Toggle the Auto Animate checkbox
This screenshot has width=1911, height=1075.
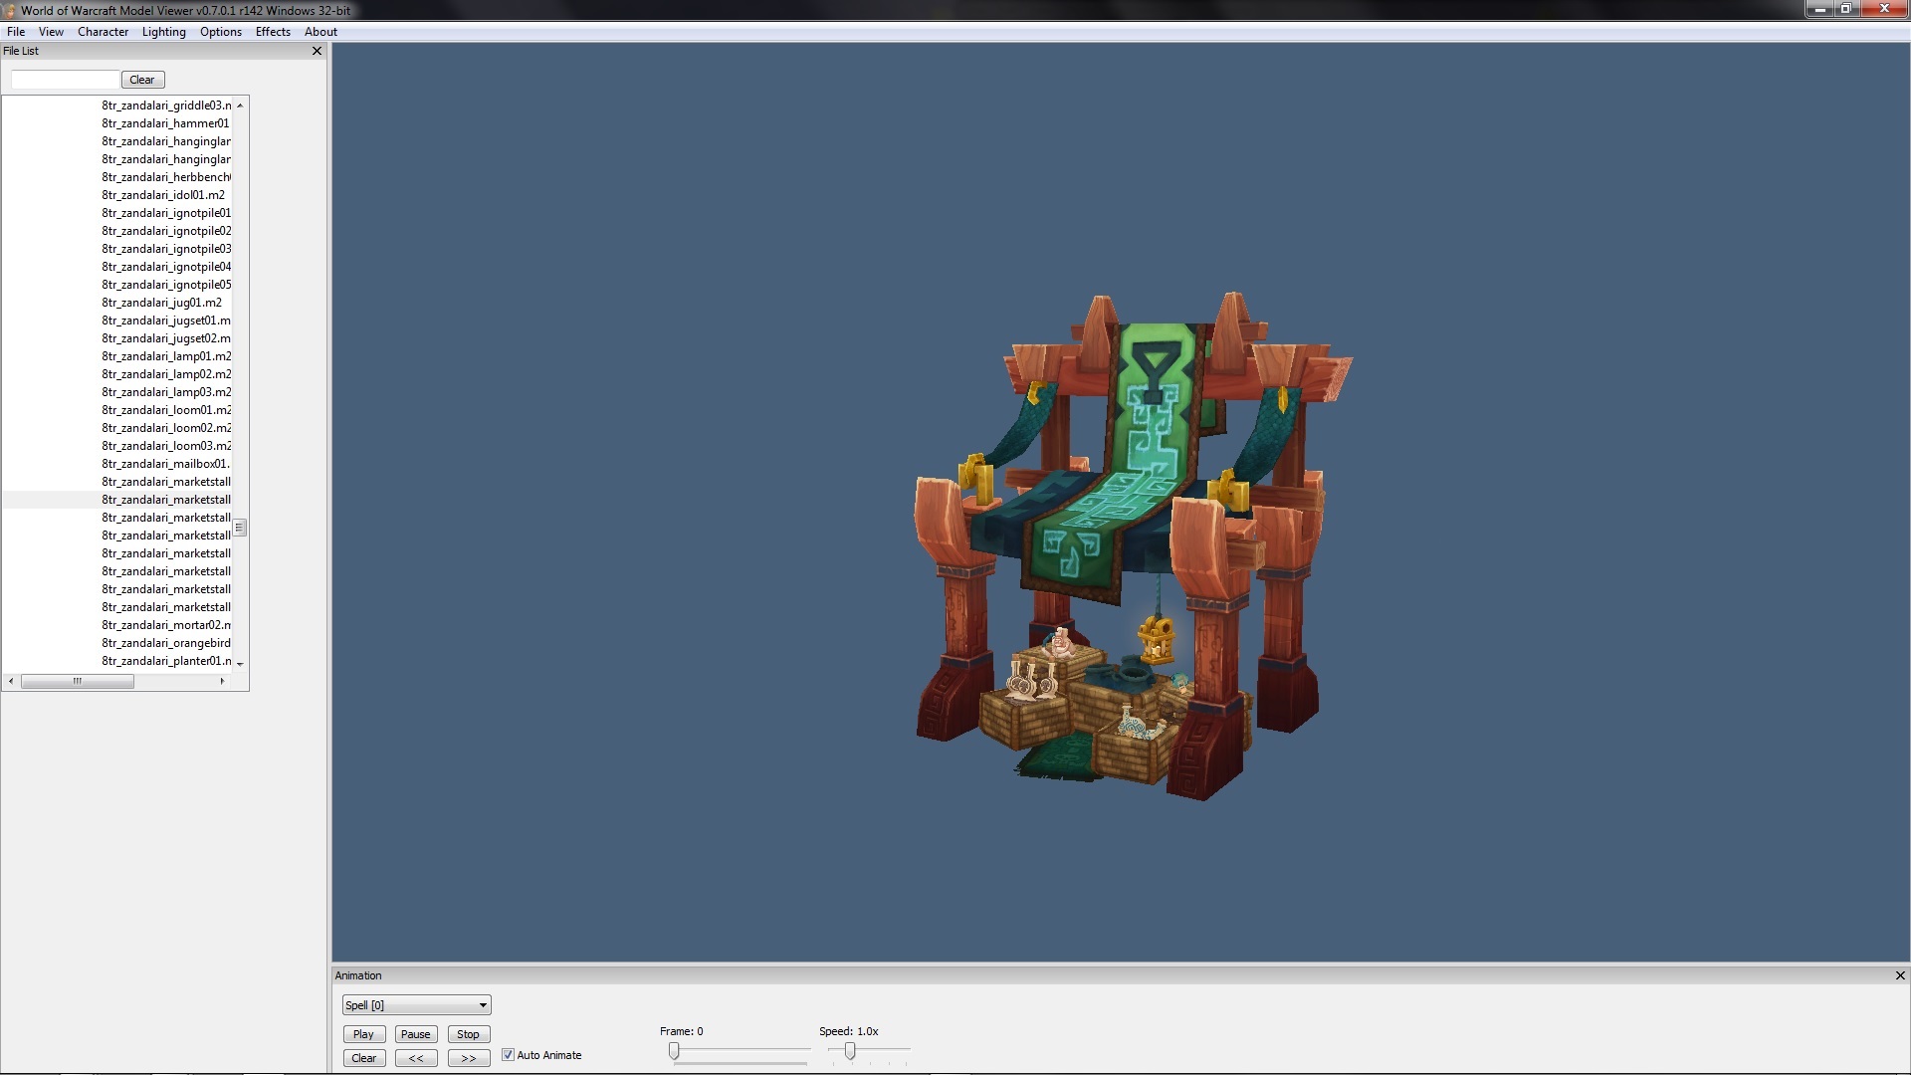click(509, 1055)
